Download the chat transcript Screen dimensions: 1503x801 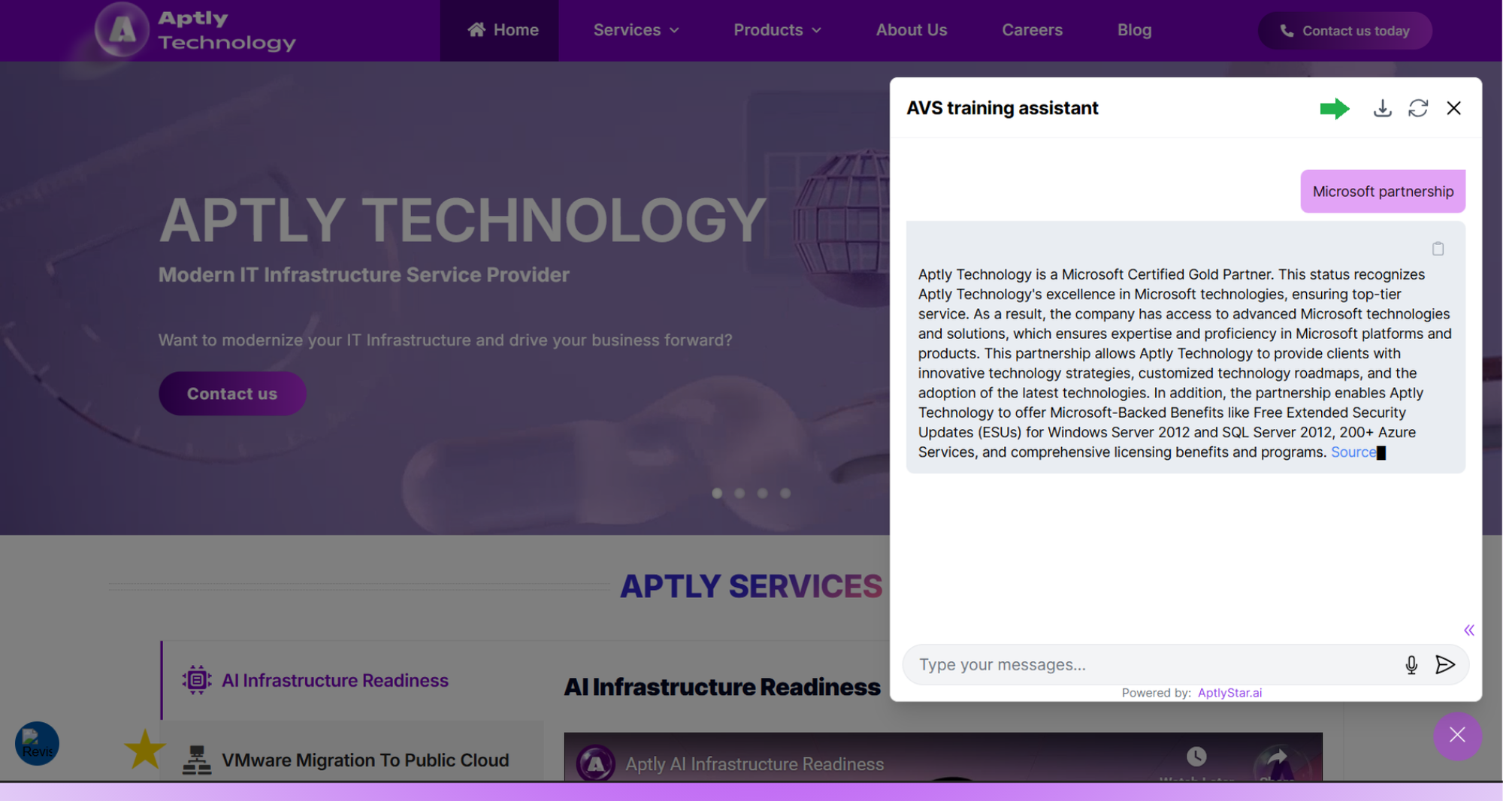(1383, 108)
